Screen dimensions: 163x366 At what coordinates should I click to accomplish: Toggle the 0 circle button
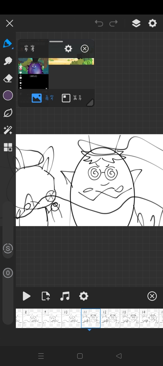coord(8,273)
